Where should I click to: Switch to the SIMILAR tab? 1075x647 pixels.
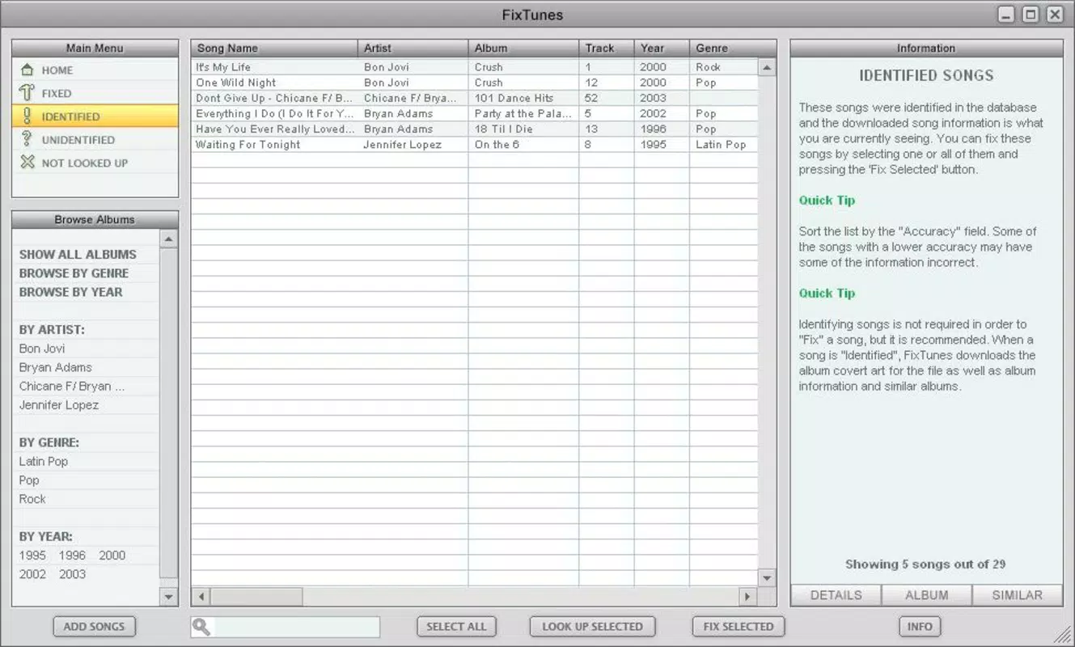pyautogui.click(x=1017, y=595)
